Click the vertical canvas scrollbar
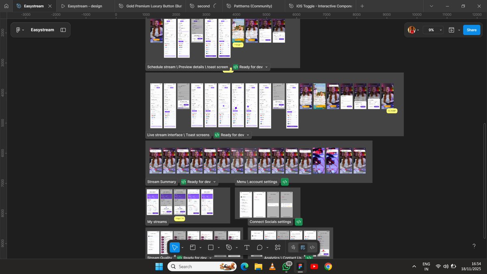Screen dimensions: 487x274 pyautogui.click(x=485, y=181)
